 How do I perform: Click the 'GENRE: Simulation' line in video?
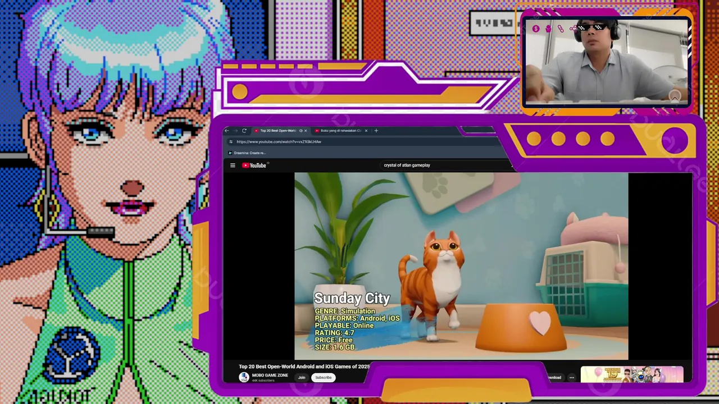345,311
